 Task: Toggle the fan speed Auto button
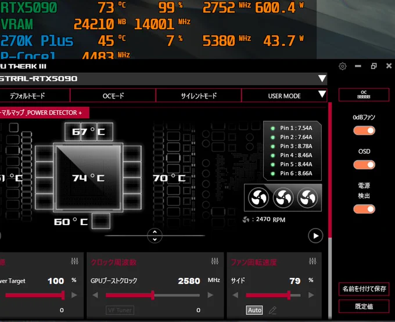point(254,310)
